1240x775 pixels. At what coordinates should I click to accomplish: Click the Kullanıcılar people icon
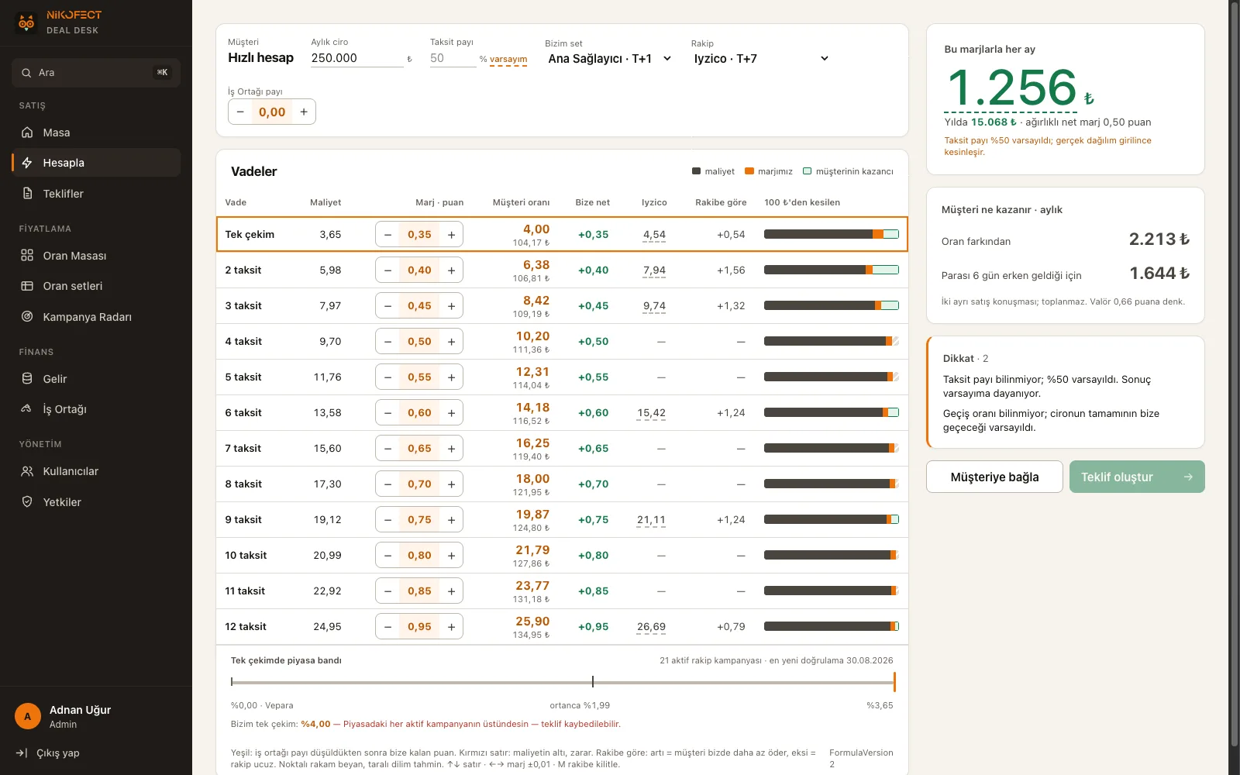click(x=27, y=471)
